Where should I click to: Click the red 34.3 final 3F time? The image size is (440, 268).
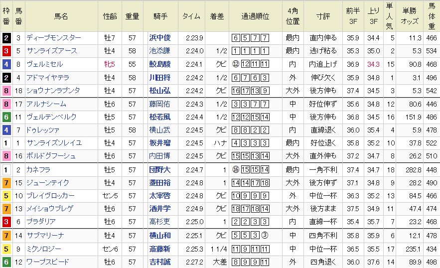[373, 64]
